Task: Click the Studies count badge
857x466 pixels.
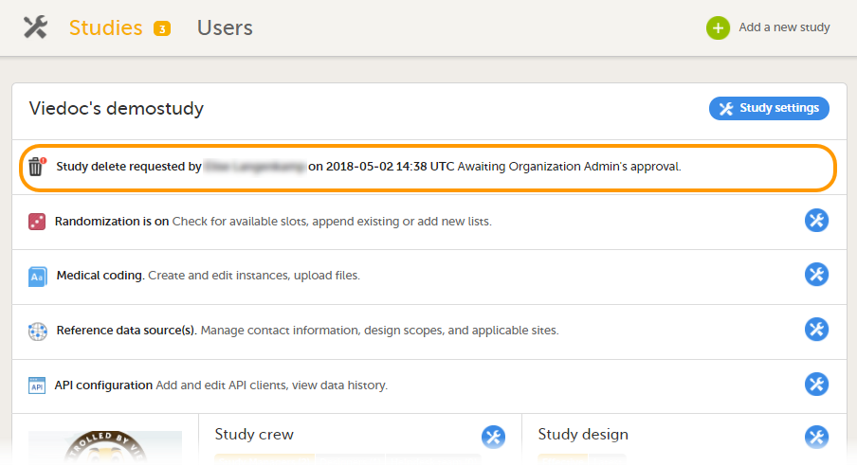Action: click(162, 28)
